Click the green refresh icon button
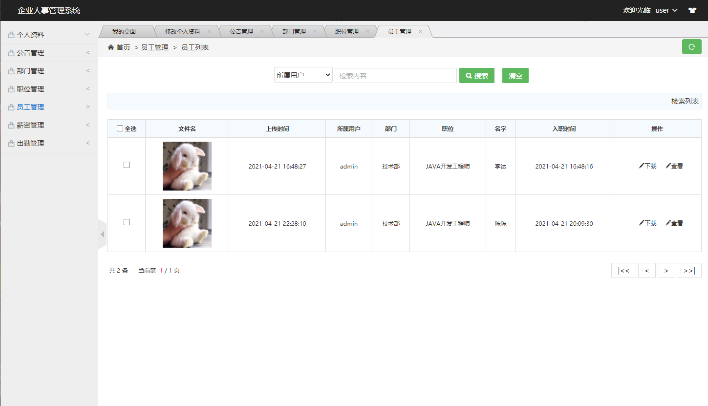The image size is (708, 406). (691, 47)
